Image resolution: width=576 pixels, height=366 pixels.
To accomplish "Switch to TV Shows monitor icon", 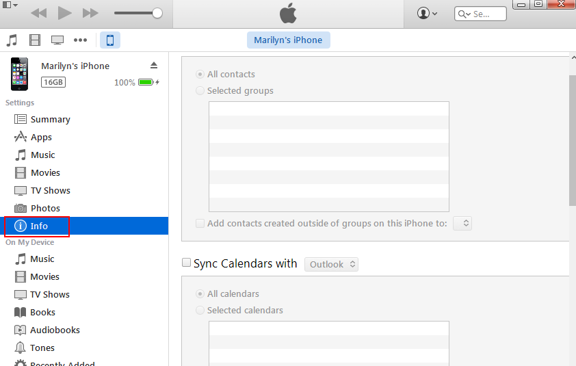I will click(x=57, y=40).
